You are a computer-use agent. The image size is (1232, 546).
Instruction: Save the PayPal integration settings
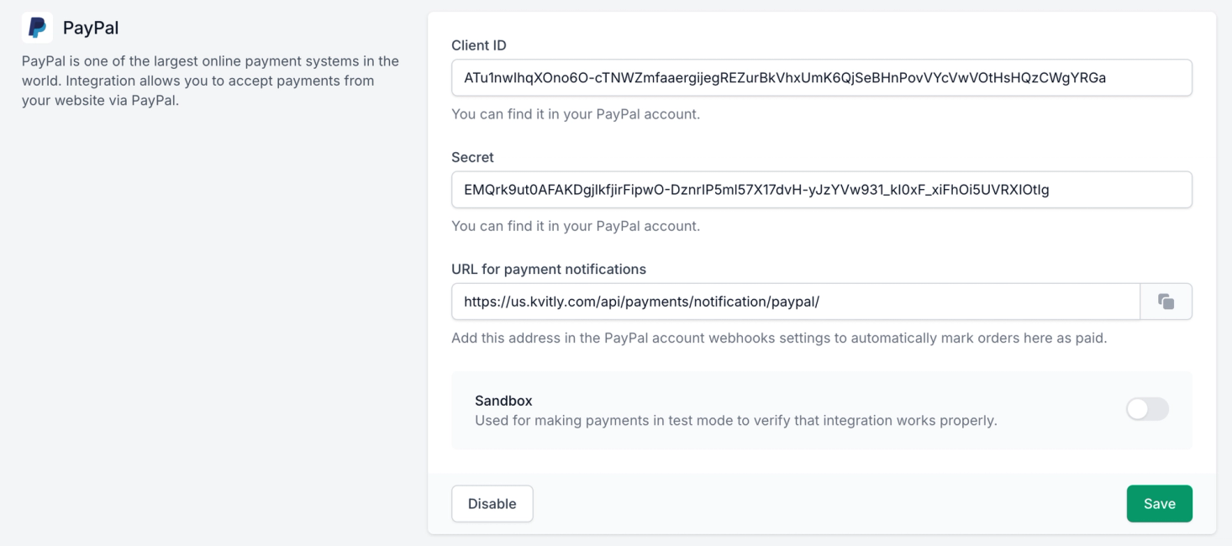click(x=1159, y=504)
